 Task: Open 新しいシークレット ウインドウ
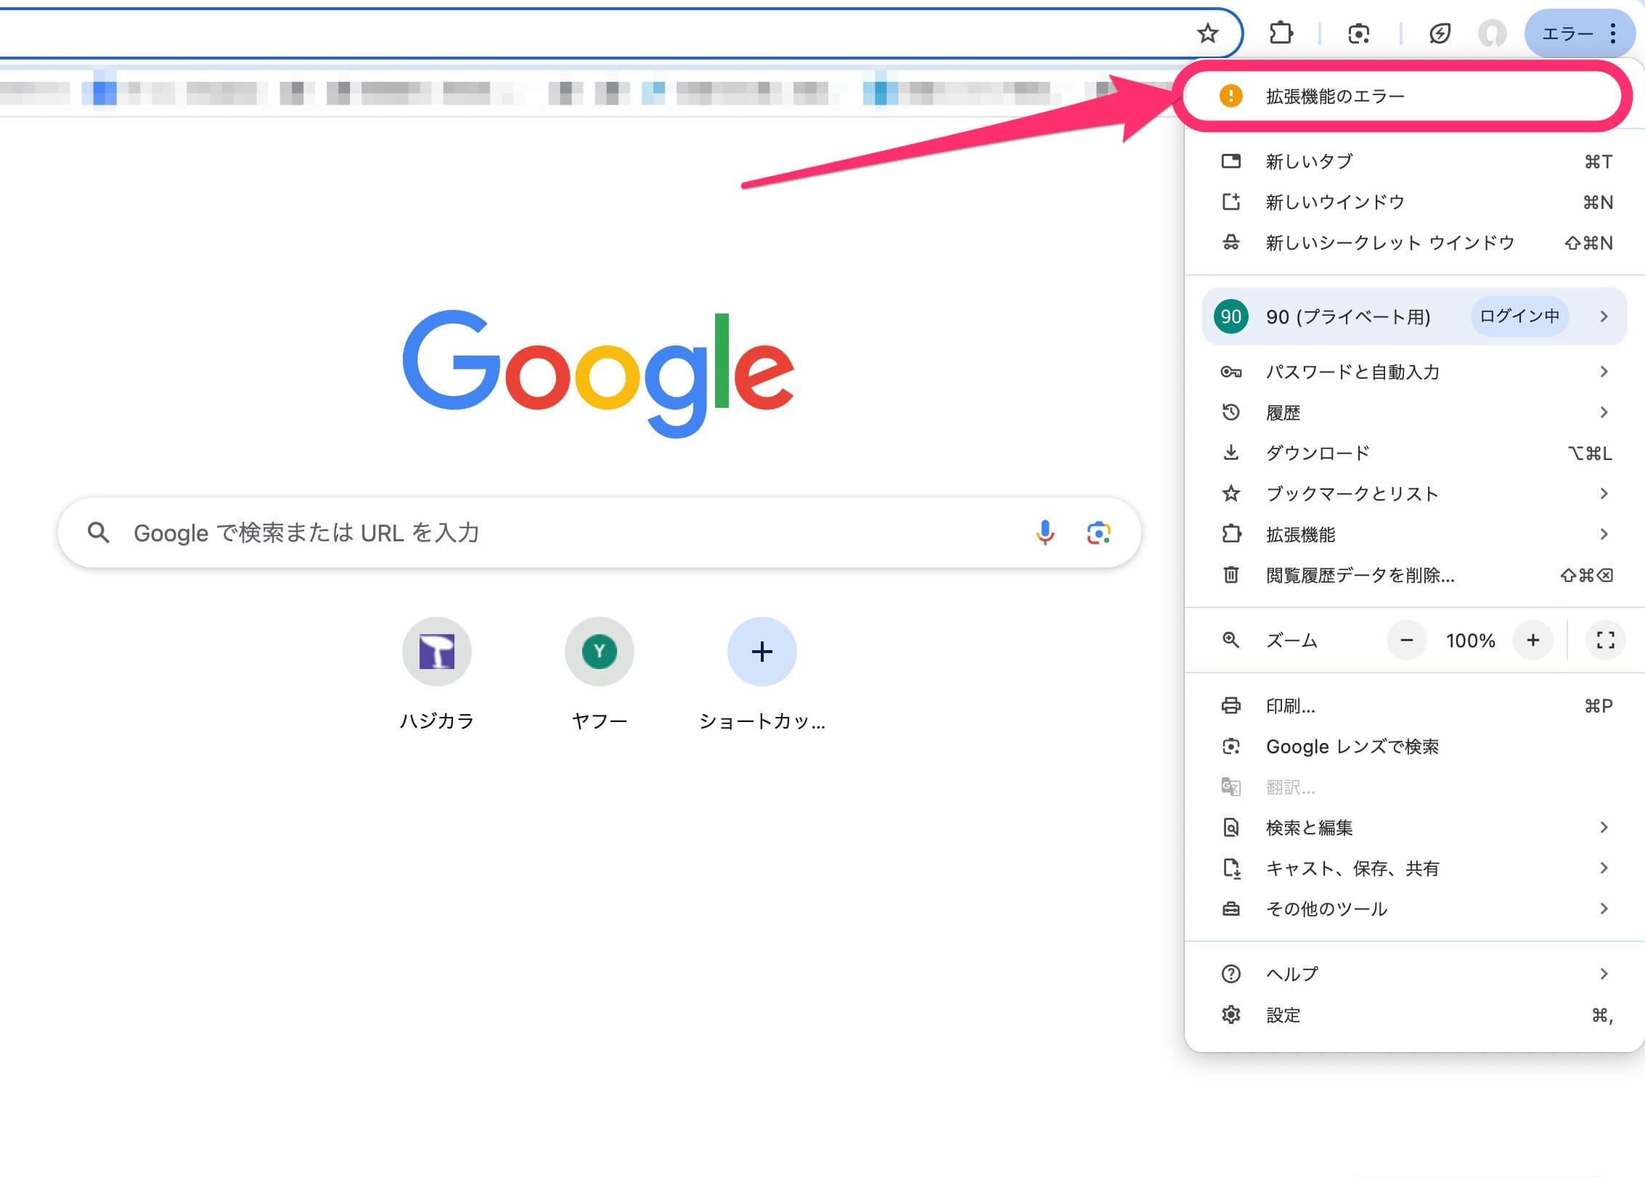1416,242
